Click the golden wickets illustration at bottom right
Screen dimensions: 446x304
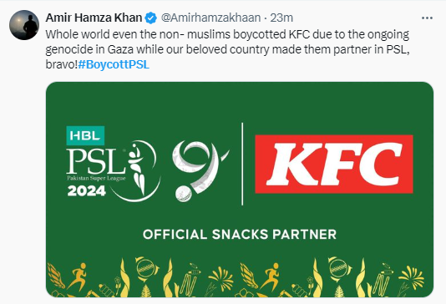click(x=382, y=280)
